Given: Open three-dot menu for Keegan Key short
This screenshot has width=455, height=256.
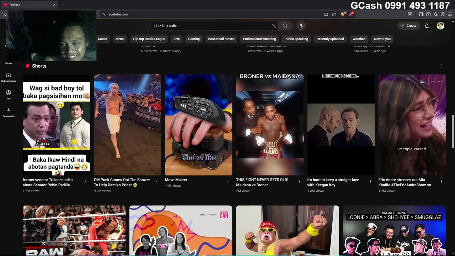Looking at the screenshot, I should 370,182.
